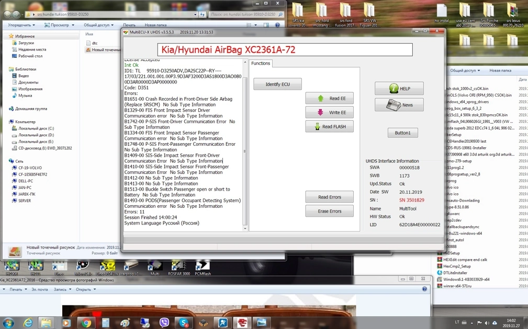
Task: Click the log panel scrollbar down arrow
Action: tap(245, 229)
